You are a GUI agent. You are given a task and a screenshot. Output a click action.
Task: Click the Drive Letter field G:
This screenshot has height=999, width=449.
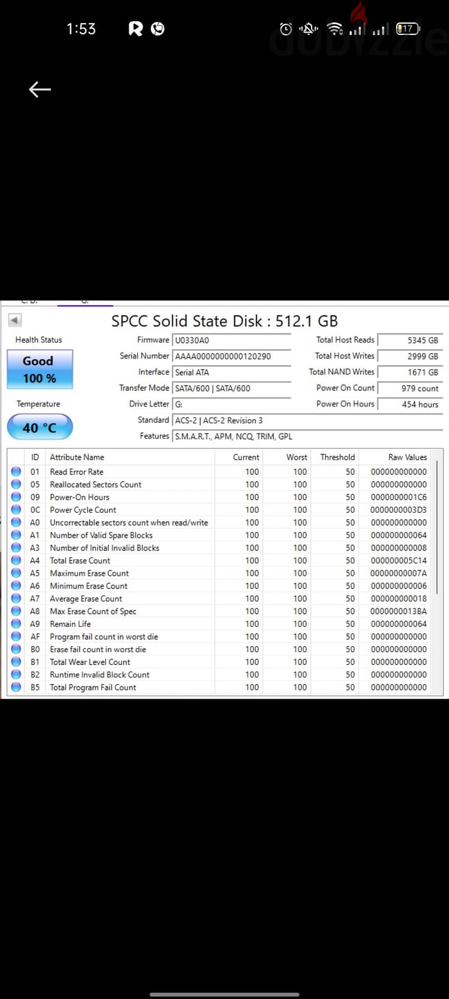tap(232, 404)
